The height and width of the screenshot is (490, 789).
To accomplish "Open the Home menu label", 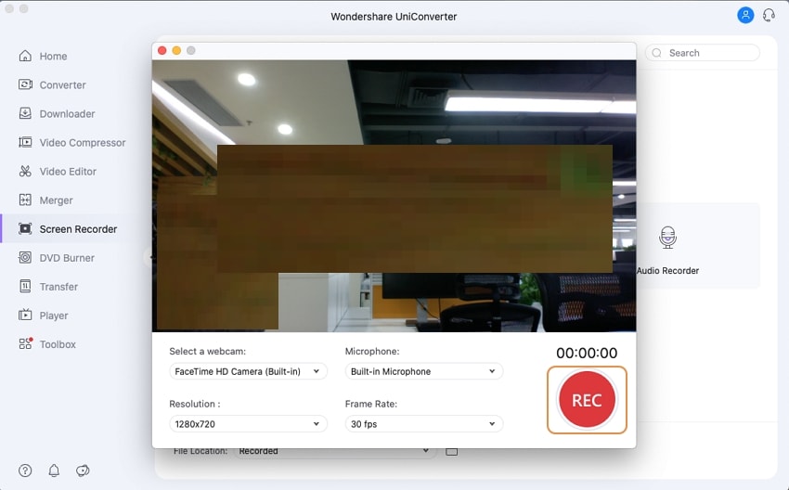I will 53,56.
